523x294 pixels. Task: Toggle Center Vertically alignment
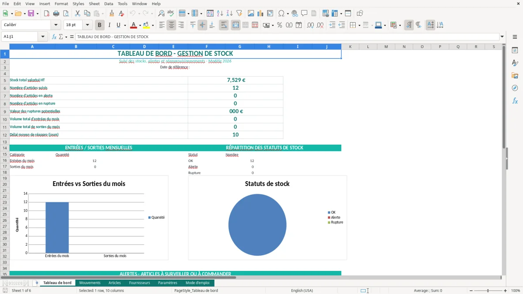(202, 25)
